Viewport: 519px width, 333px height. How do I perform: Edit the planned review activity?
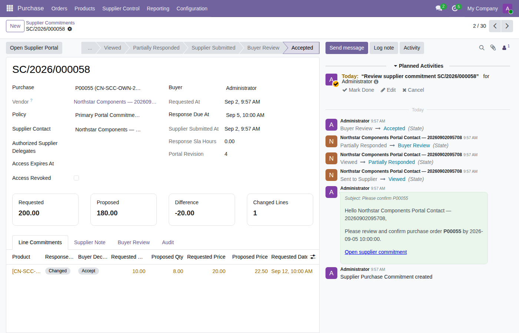(x=388, y=90)
